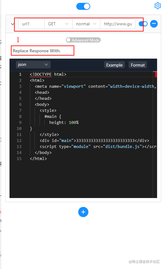Toggle the global enable switch

coord(83,6)
